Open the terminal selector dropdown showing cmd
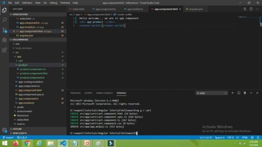262x147 pixels. point(211,93)
